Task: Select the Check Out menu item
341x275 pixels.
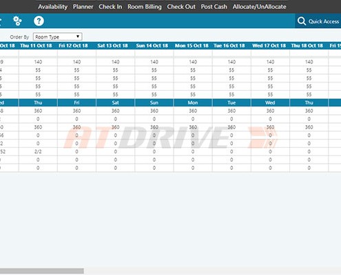Action: [x=181, y=7]
